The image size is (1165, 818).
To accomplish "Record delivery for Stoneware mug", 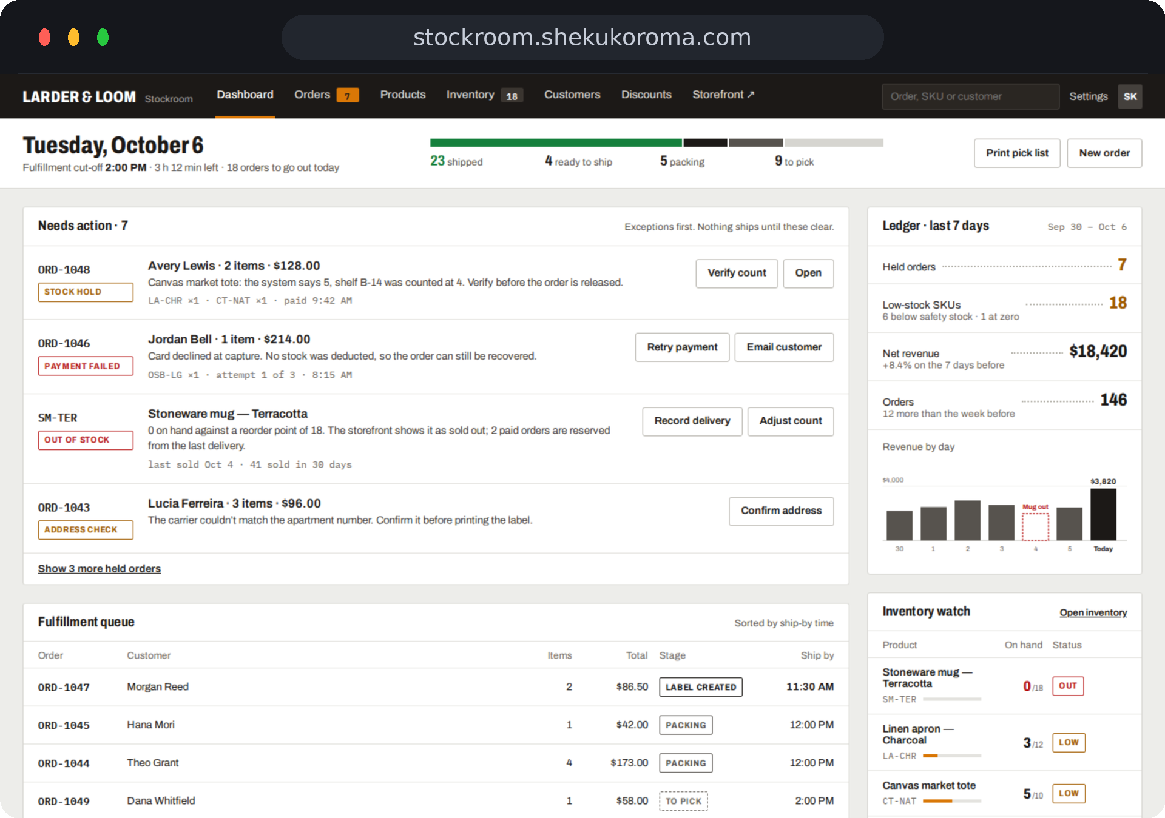I will 692,421.
